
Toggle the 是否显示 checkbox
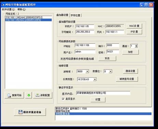[x=63, y=99]
